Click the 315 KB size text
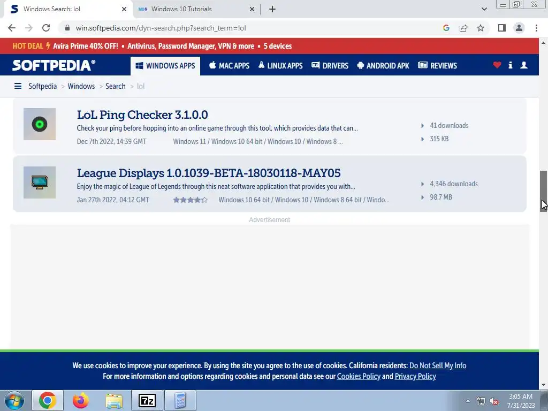The width and height of the screenshot is (548, 411). pyautogui.click(x=439, y=139)
